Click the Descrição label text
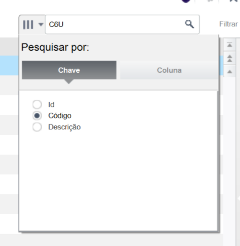 coord(65,127)
